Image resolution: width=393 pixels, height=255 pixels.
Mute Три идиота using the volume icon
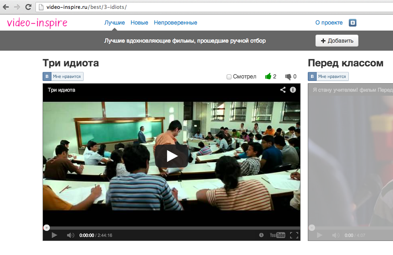70,235
